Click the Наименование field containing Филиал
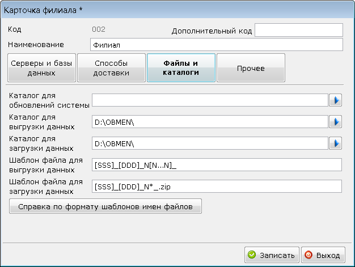 (x=217, y=45)
